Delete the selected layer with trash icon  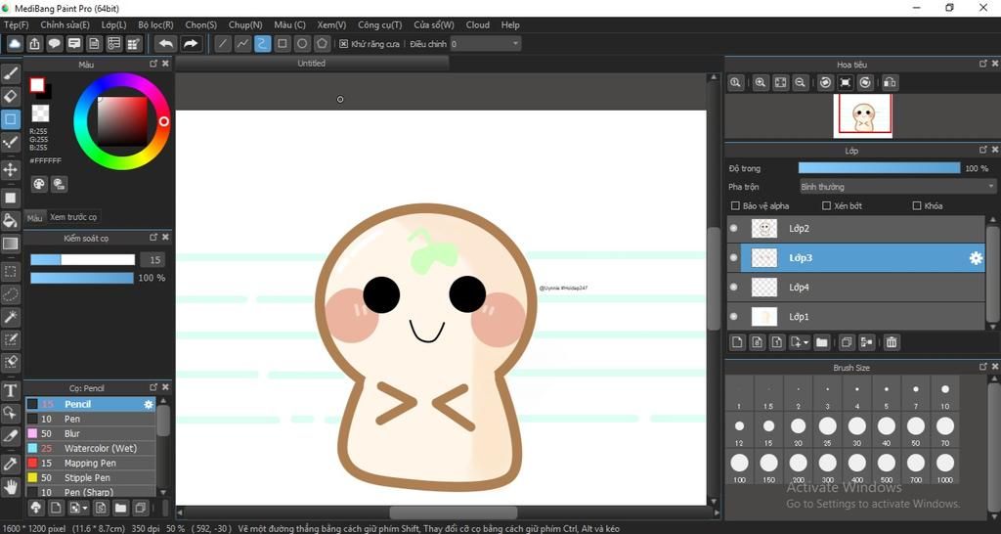(892, 342)
